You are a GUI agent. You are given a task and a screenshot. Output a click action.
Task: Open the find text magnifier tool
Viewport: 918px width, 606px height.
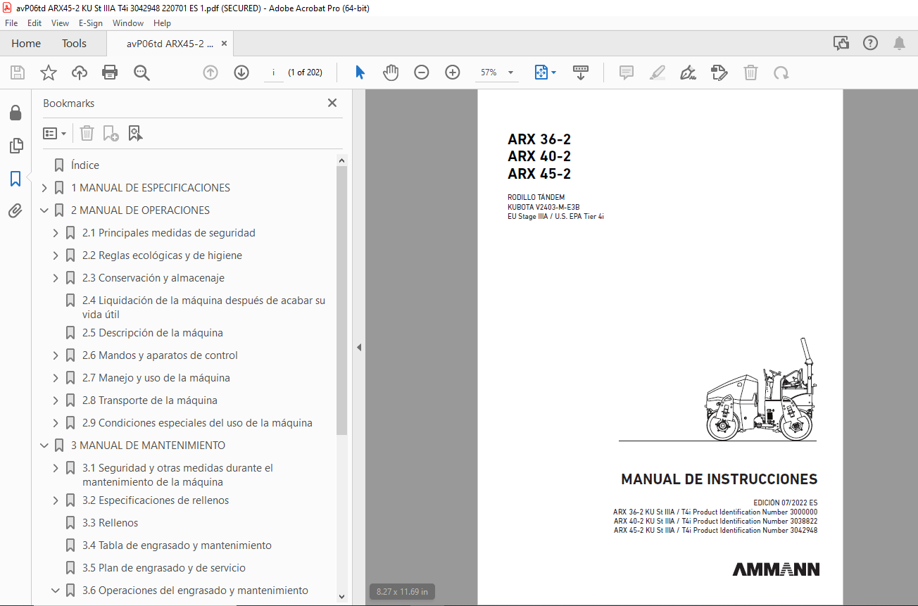(x=142, y=72)
